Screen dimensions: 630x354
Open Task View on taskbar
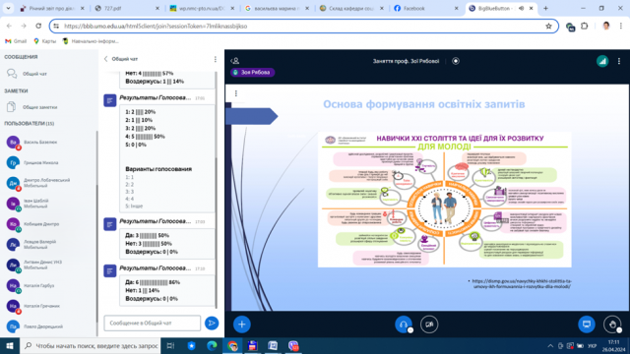pyautogui.click(x=170, y=346)
